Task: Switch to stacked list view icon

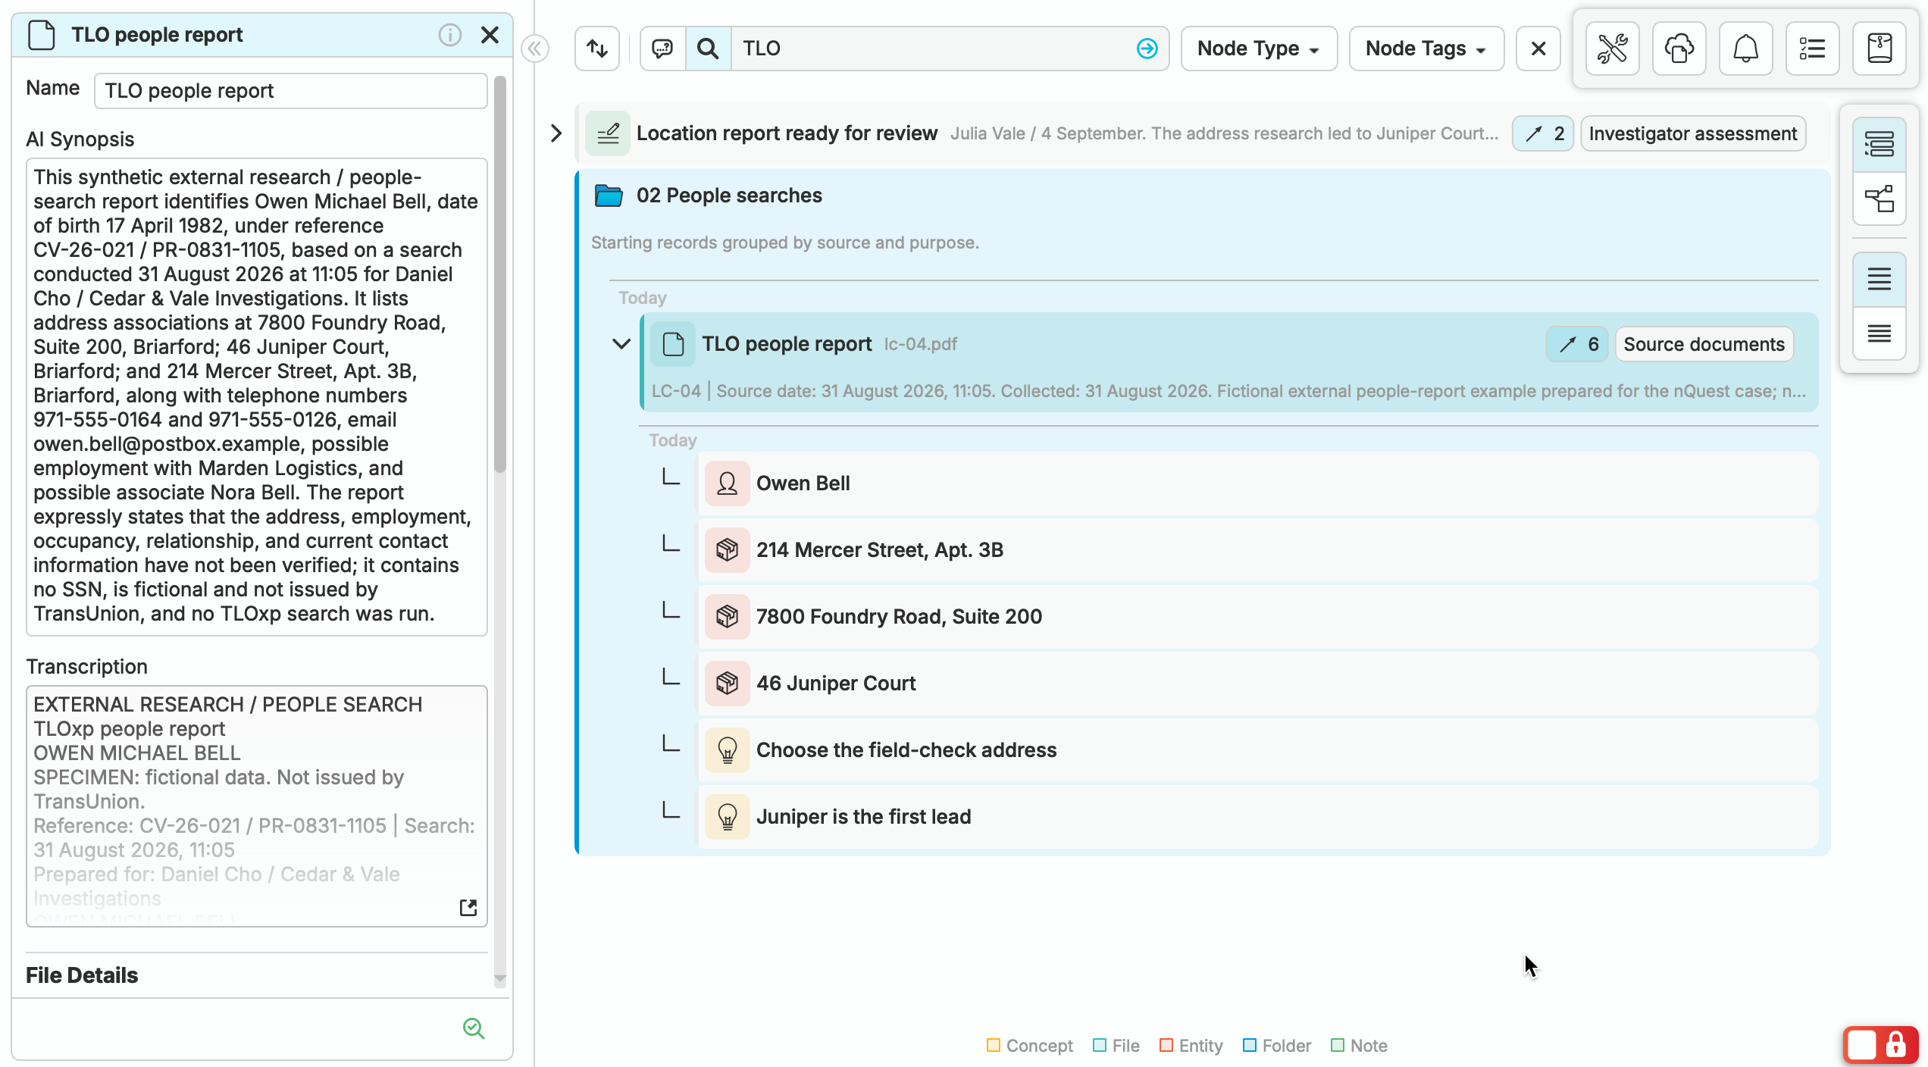Action: point(1879,145)
